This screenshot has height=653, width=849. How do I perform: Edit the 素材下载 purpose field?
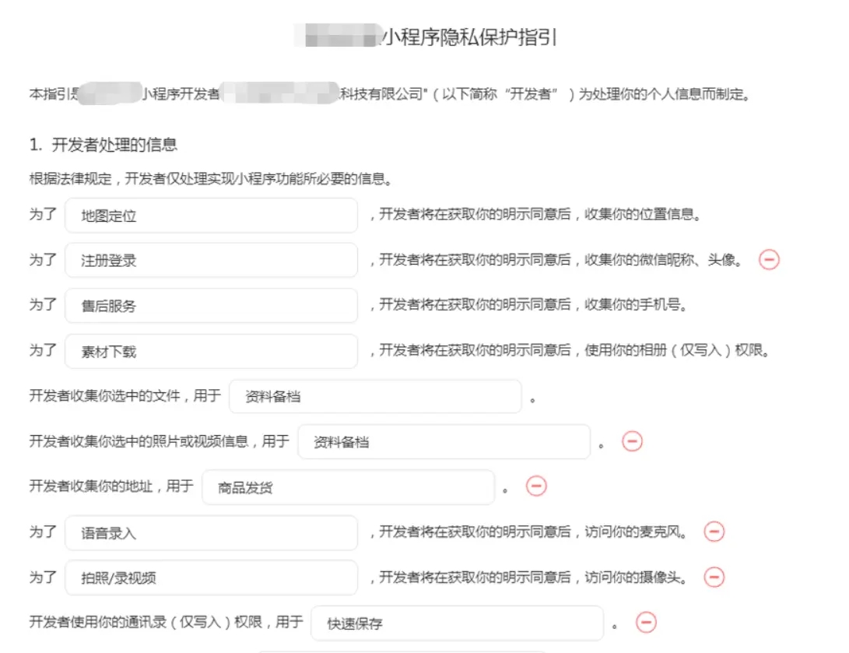coord(211,351)
